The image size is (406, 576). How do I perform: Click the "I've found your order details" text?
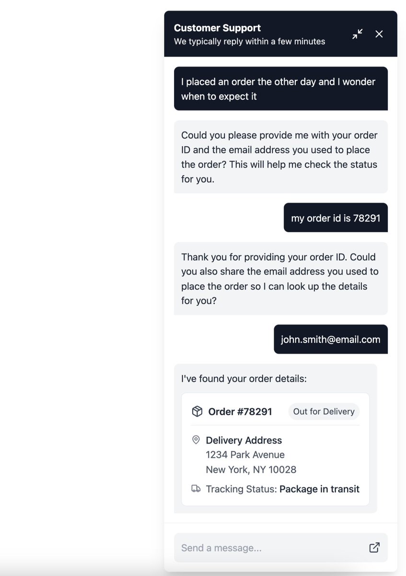[x=244, y=379]
